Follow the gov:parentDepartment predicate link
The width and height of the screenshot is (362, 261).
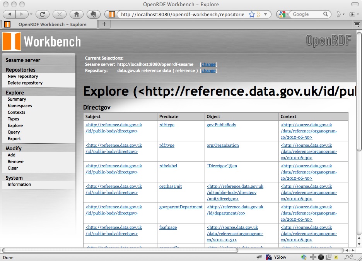coord(181,207)
